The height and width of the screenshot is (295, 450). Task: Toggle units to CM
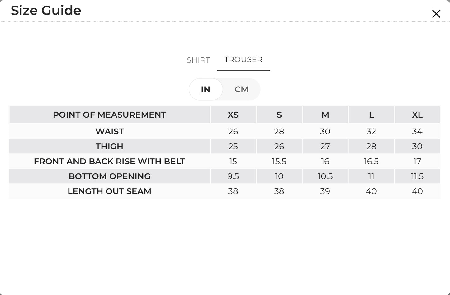pyautogui.click(x=241, y=89)
